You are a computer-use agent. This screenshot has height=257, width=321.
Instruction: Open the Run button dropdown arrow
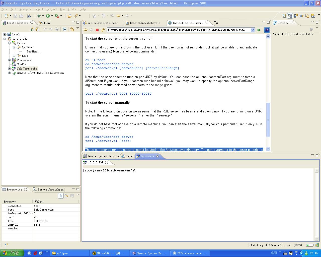[x=52, y=16]
